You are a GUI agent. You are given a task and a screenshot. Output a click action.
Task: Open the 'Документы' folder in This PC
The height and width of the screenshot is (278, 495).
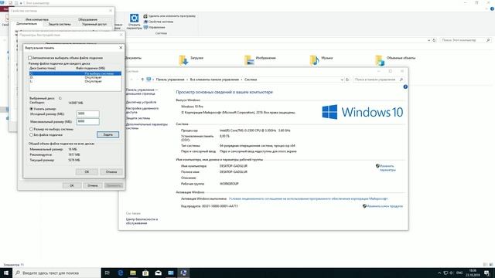coord(133,58)
